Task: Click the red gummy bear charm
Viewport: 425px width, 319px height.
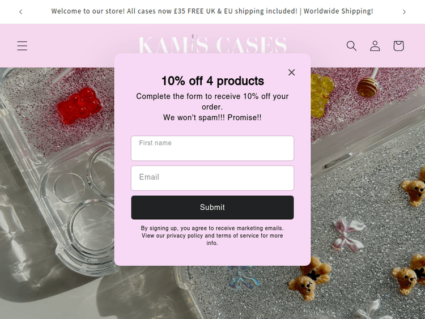Action: point(78,105)
